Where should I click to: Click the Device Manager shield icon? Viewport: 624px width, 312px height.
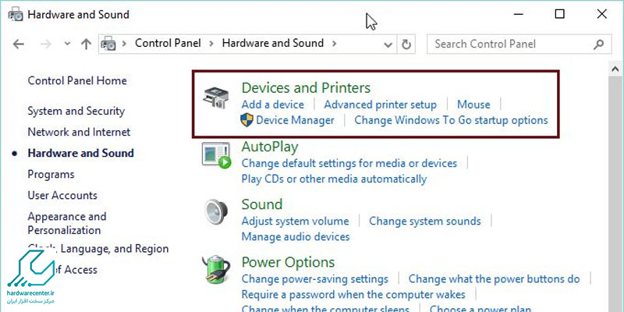tap(246, 120)
